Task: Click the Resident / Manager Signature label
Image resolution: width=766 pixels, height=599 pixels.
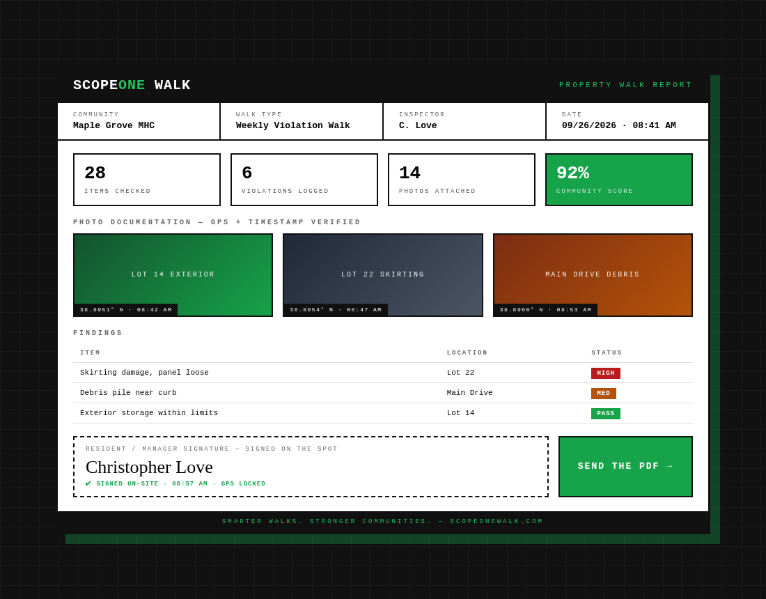Action: point(212,449)
